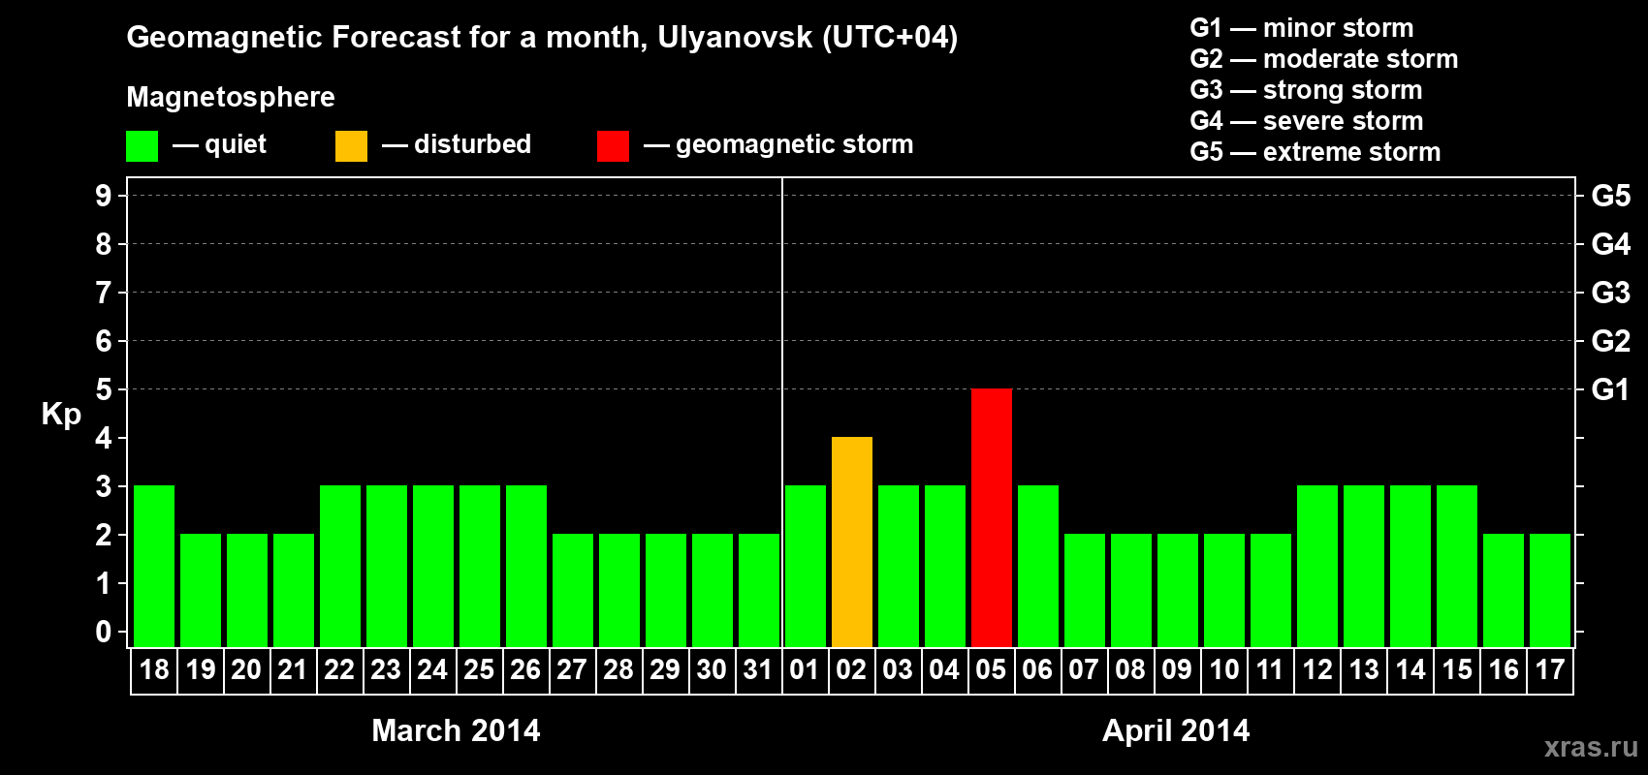This screenshot has width=1648, height=775.
Task: Click the date cell 17 on the axis
Action: (x=1549, y=670)
